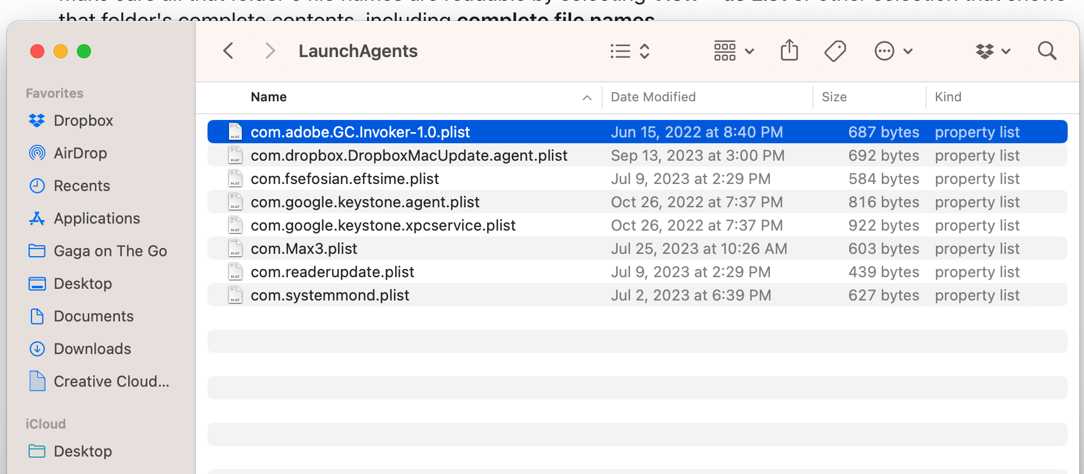Viewport: 1084px width, 474px height.
Task: Open Downloads in the sidebar
Action: pos(92,349)
